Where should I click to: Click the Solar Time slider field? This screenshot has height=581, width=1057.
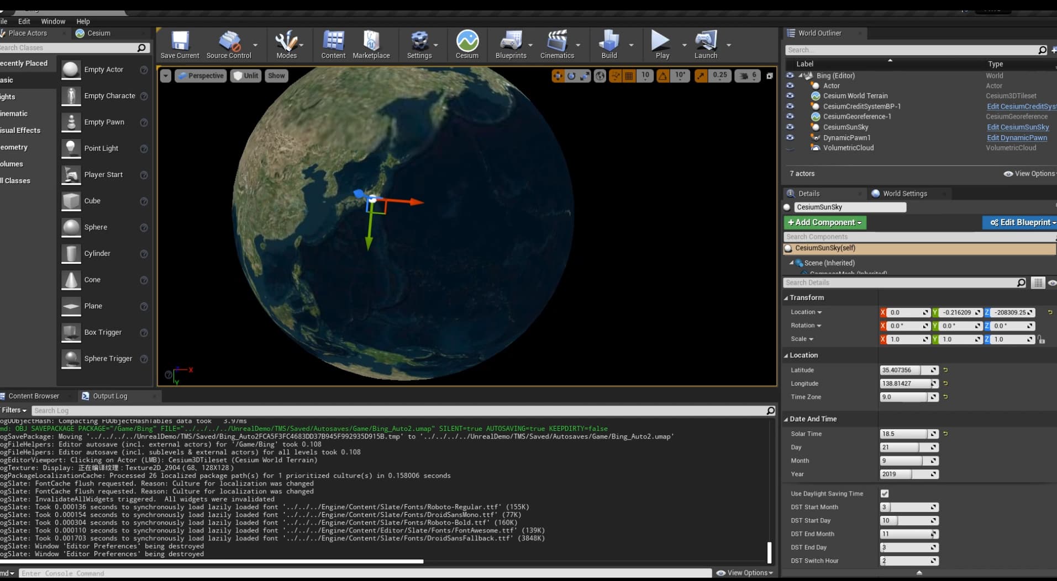coord(903,434)
